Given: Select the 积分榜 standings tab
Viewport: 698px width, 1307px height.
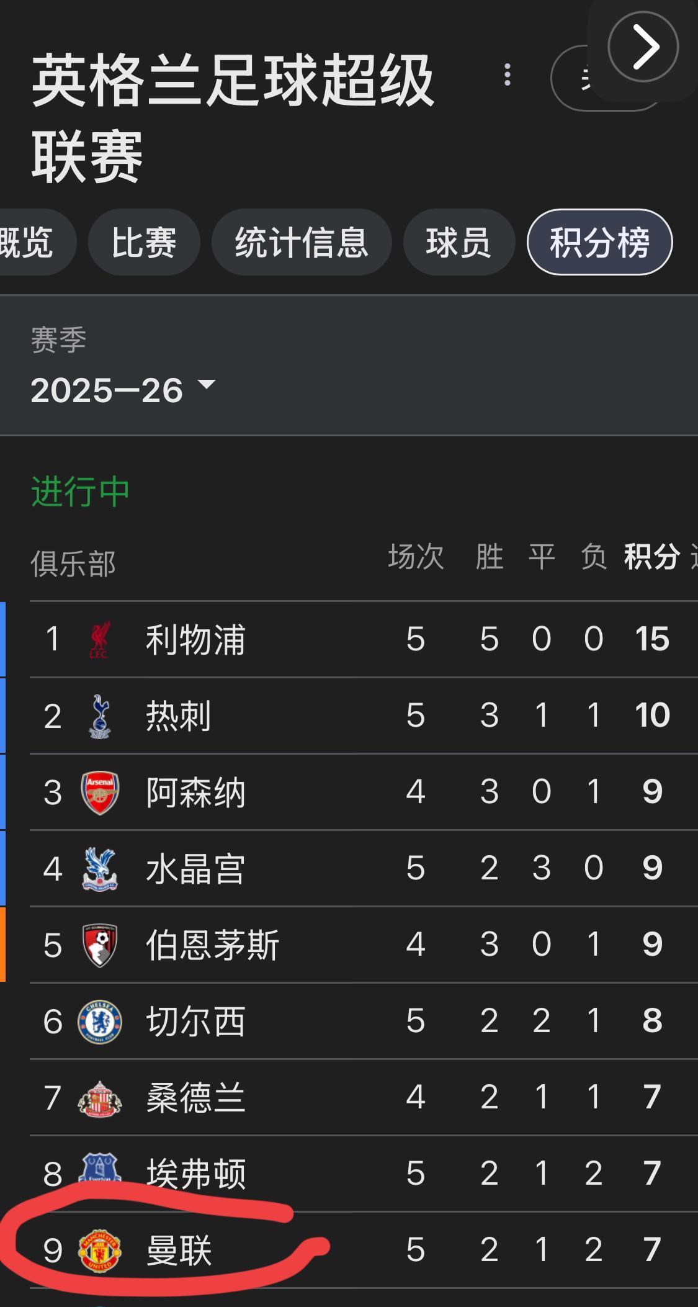Looking at the screenshot, I should tap(599, 242).
